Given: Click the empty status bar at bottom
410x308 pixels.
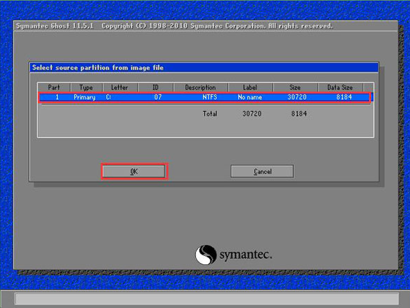Looking at the screenshot, I should point(207,299).
